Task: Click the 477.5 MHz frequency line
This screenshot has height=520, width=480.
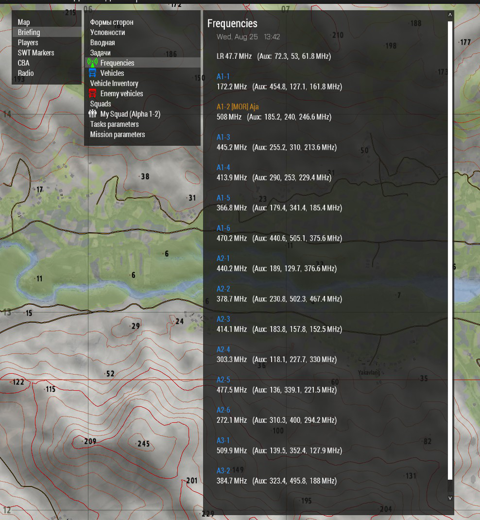Action: [276, 390]
